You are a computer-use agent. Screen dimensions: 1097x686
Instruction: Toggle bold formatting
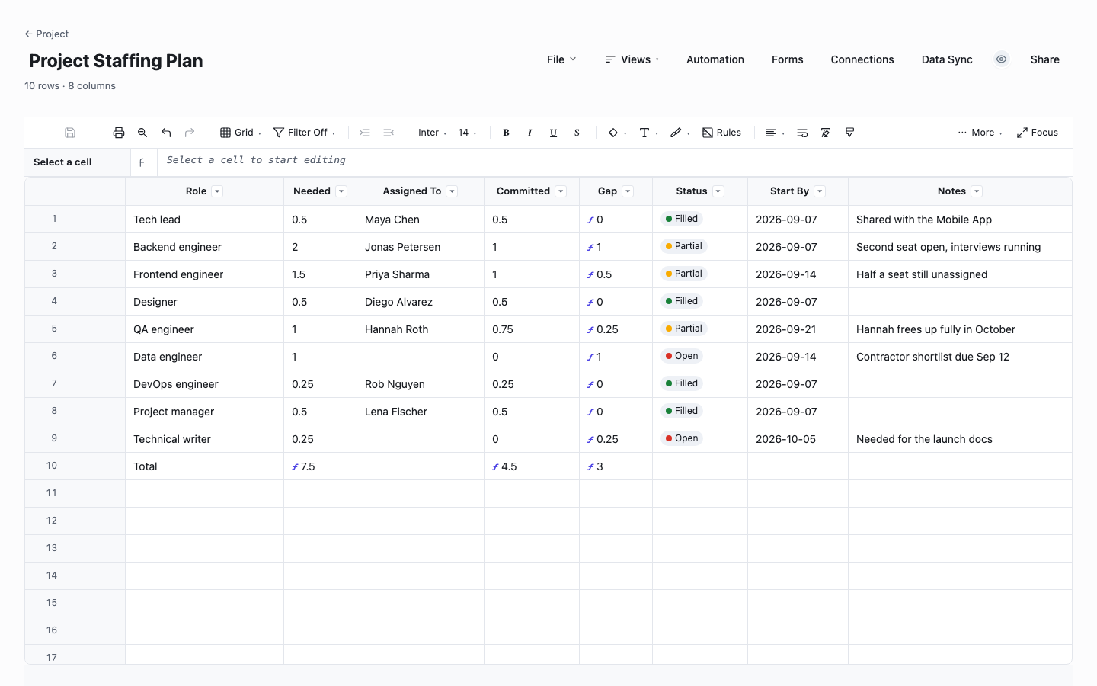tap(506, 133)
